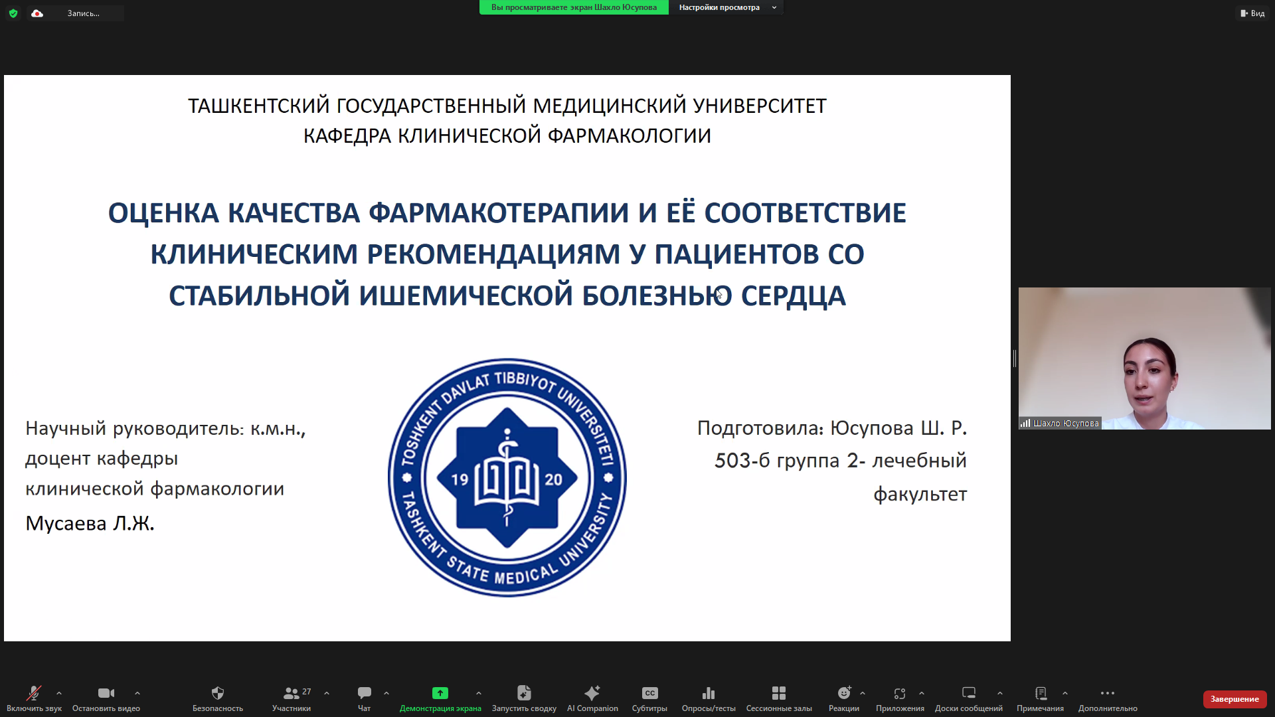The height and width of the screenshot is (717, 1275).
Task: Click the Запись recording indicator
Action: click(83, 13)
